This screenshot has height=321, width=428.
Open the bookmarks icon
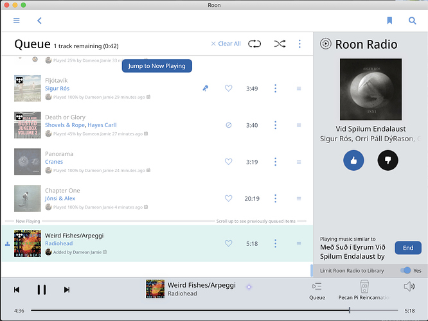coord(389,21)
